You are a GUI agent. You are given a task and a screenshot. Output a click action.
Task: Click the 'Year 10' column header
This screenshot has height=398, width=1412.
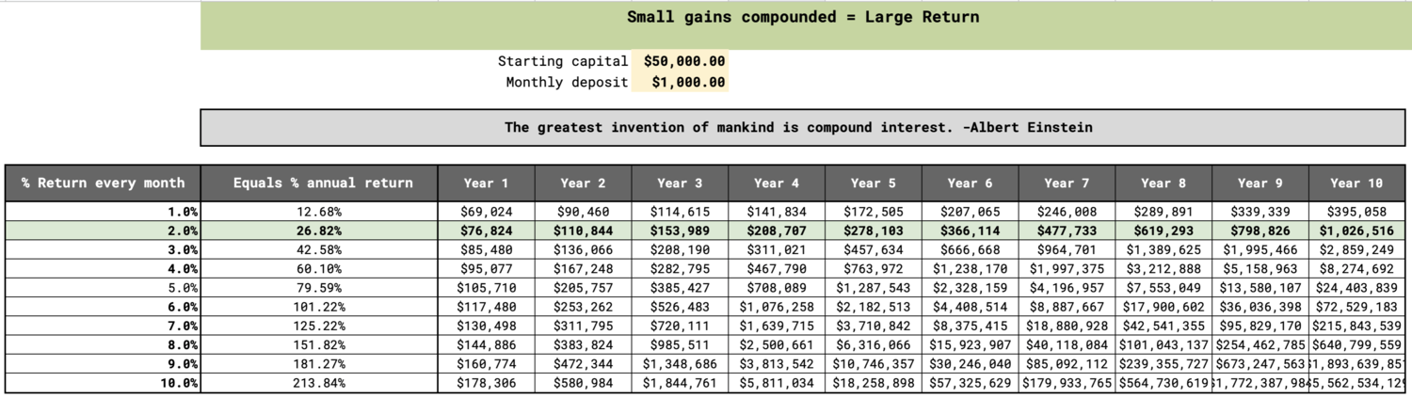[1357, 183]
